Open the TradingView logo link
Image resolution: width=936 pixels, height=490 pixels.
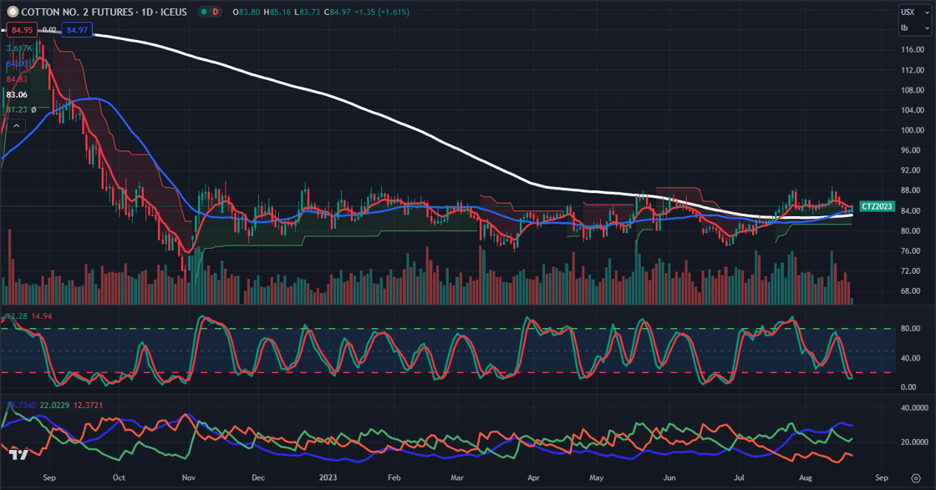(x=18, y=455)
